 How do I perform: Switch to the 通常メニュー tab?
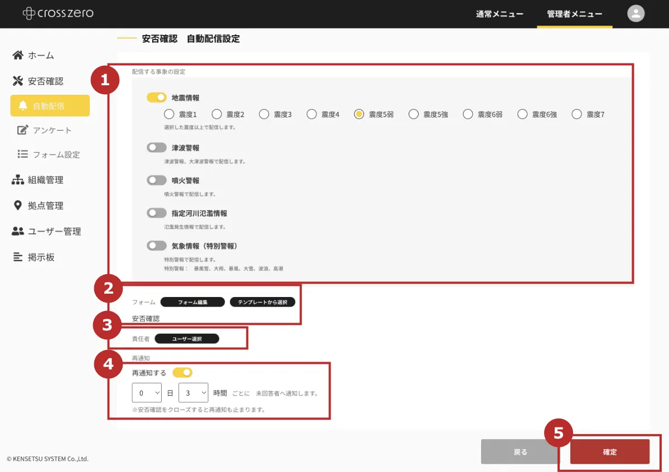tap(501, 14)
